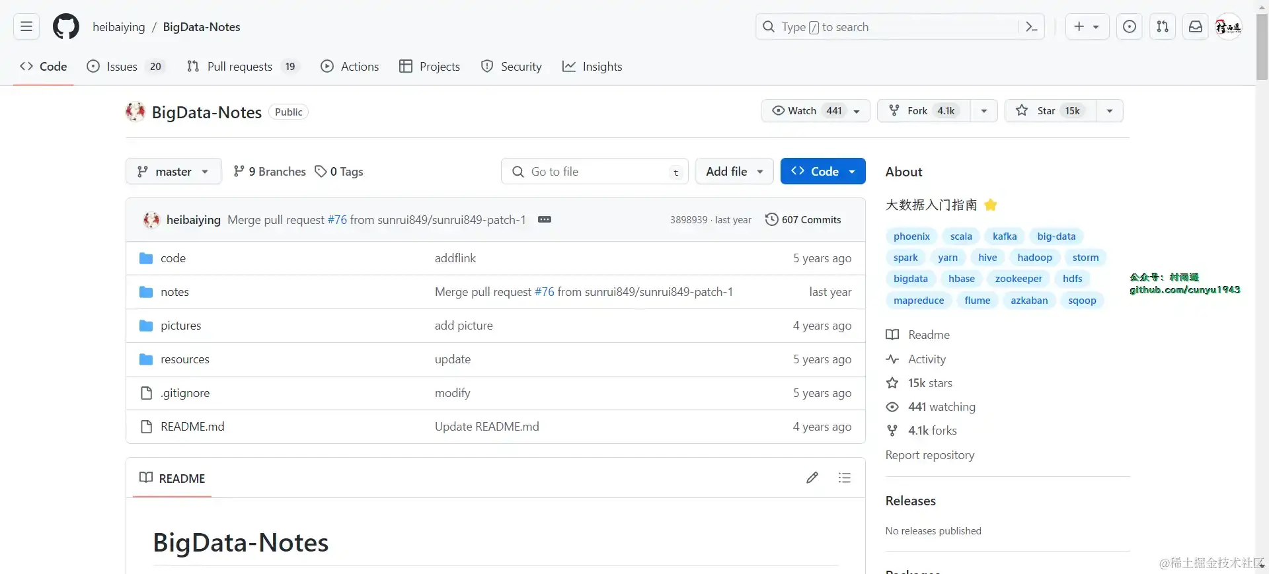Click the 4.1k forks icon in About

point(892,431)
